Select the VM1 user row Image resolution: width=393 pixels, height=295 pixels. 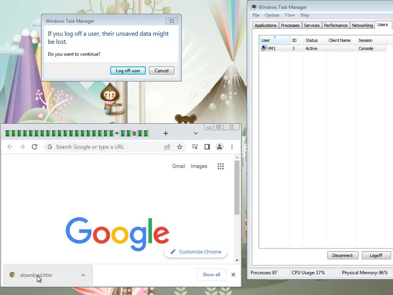tap(322, 48)
